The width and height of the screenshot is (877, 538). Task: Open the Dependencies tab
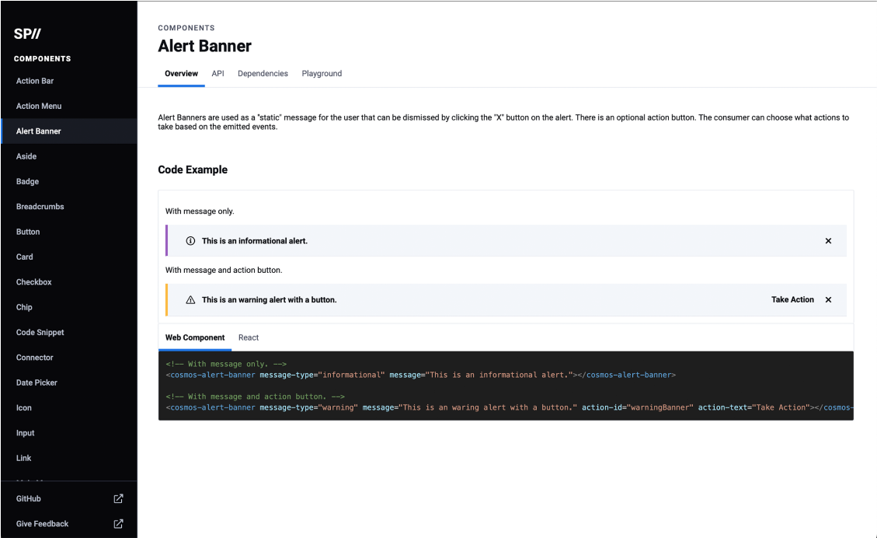tap(263, 74)
